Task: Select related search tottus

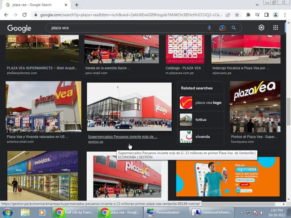Action: (201, 120)
